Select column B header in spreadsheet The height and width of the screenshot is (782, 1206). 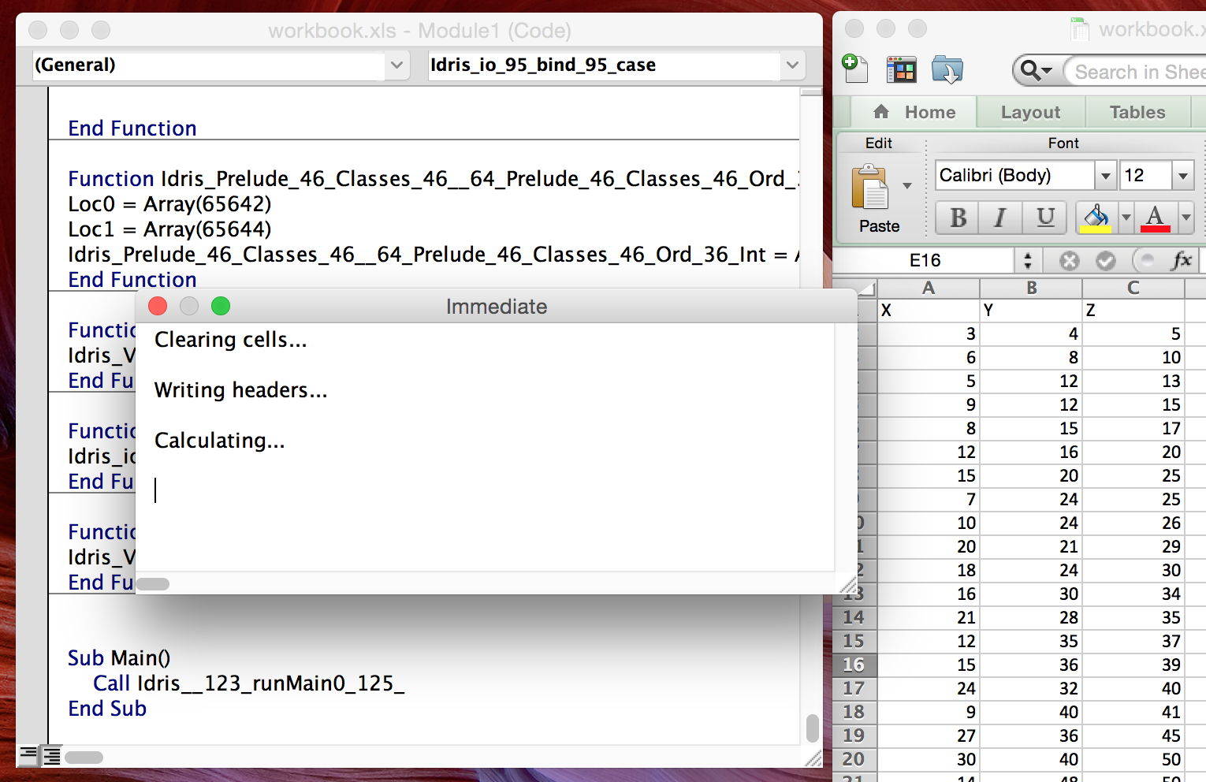(1031, 288)
